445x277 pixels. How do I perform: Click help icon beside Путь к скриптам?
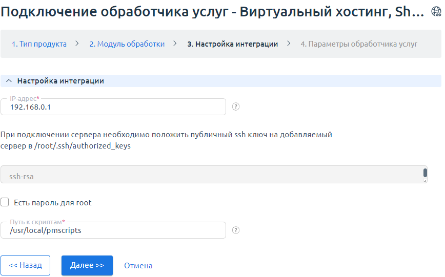pos(236,230)
